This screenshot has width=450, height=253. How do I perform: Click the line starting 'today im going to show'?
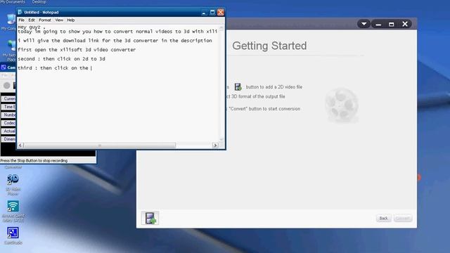coord(117,32)
